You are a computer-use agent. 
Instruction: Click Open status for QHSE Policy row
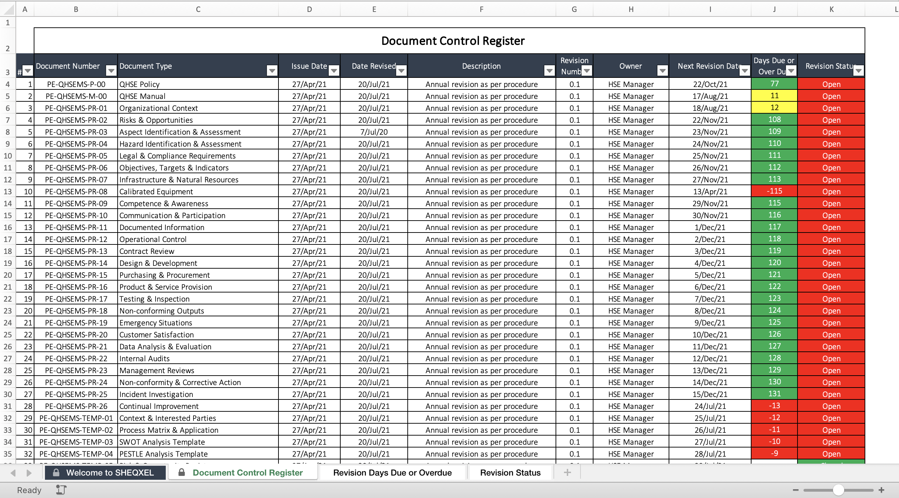[x=831, y=84]
